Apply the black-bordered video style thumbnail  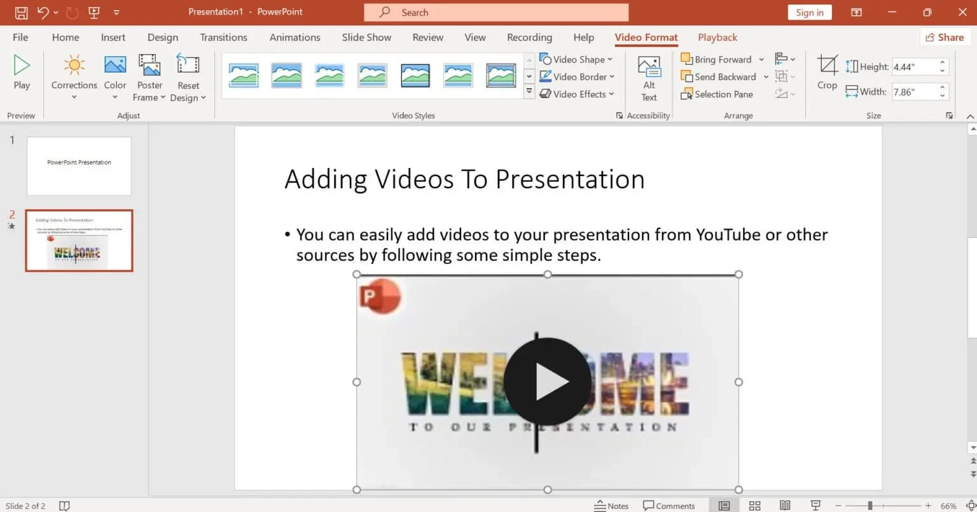coord(415,76)
